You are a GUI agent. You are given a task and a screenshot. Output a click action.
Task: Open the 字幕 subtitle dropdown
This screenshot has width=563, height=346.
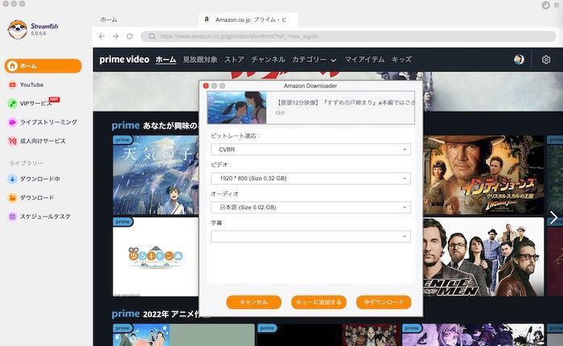(x=310, y=237)
